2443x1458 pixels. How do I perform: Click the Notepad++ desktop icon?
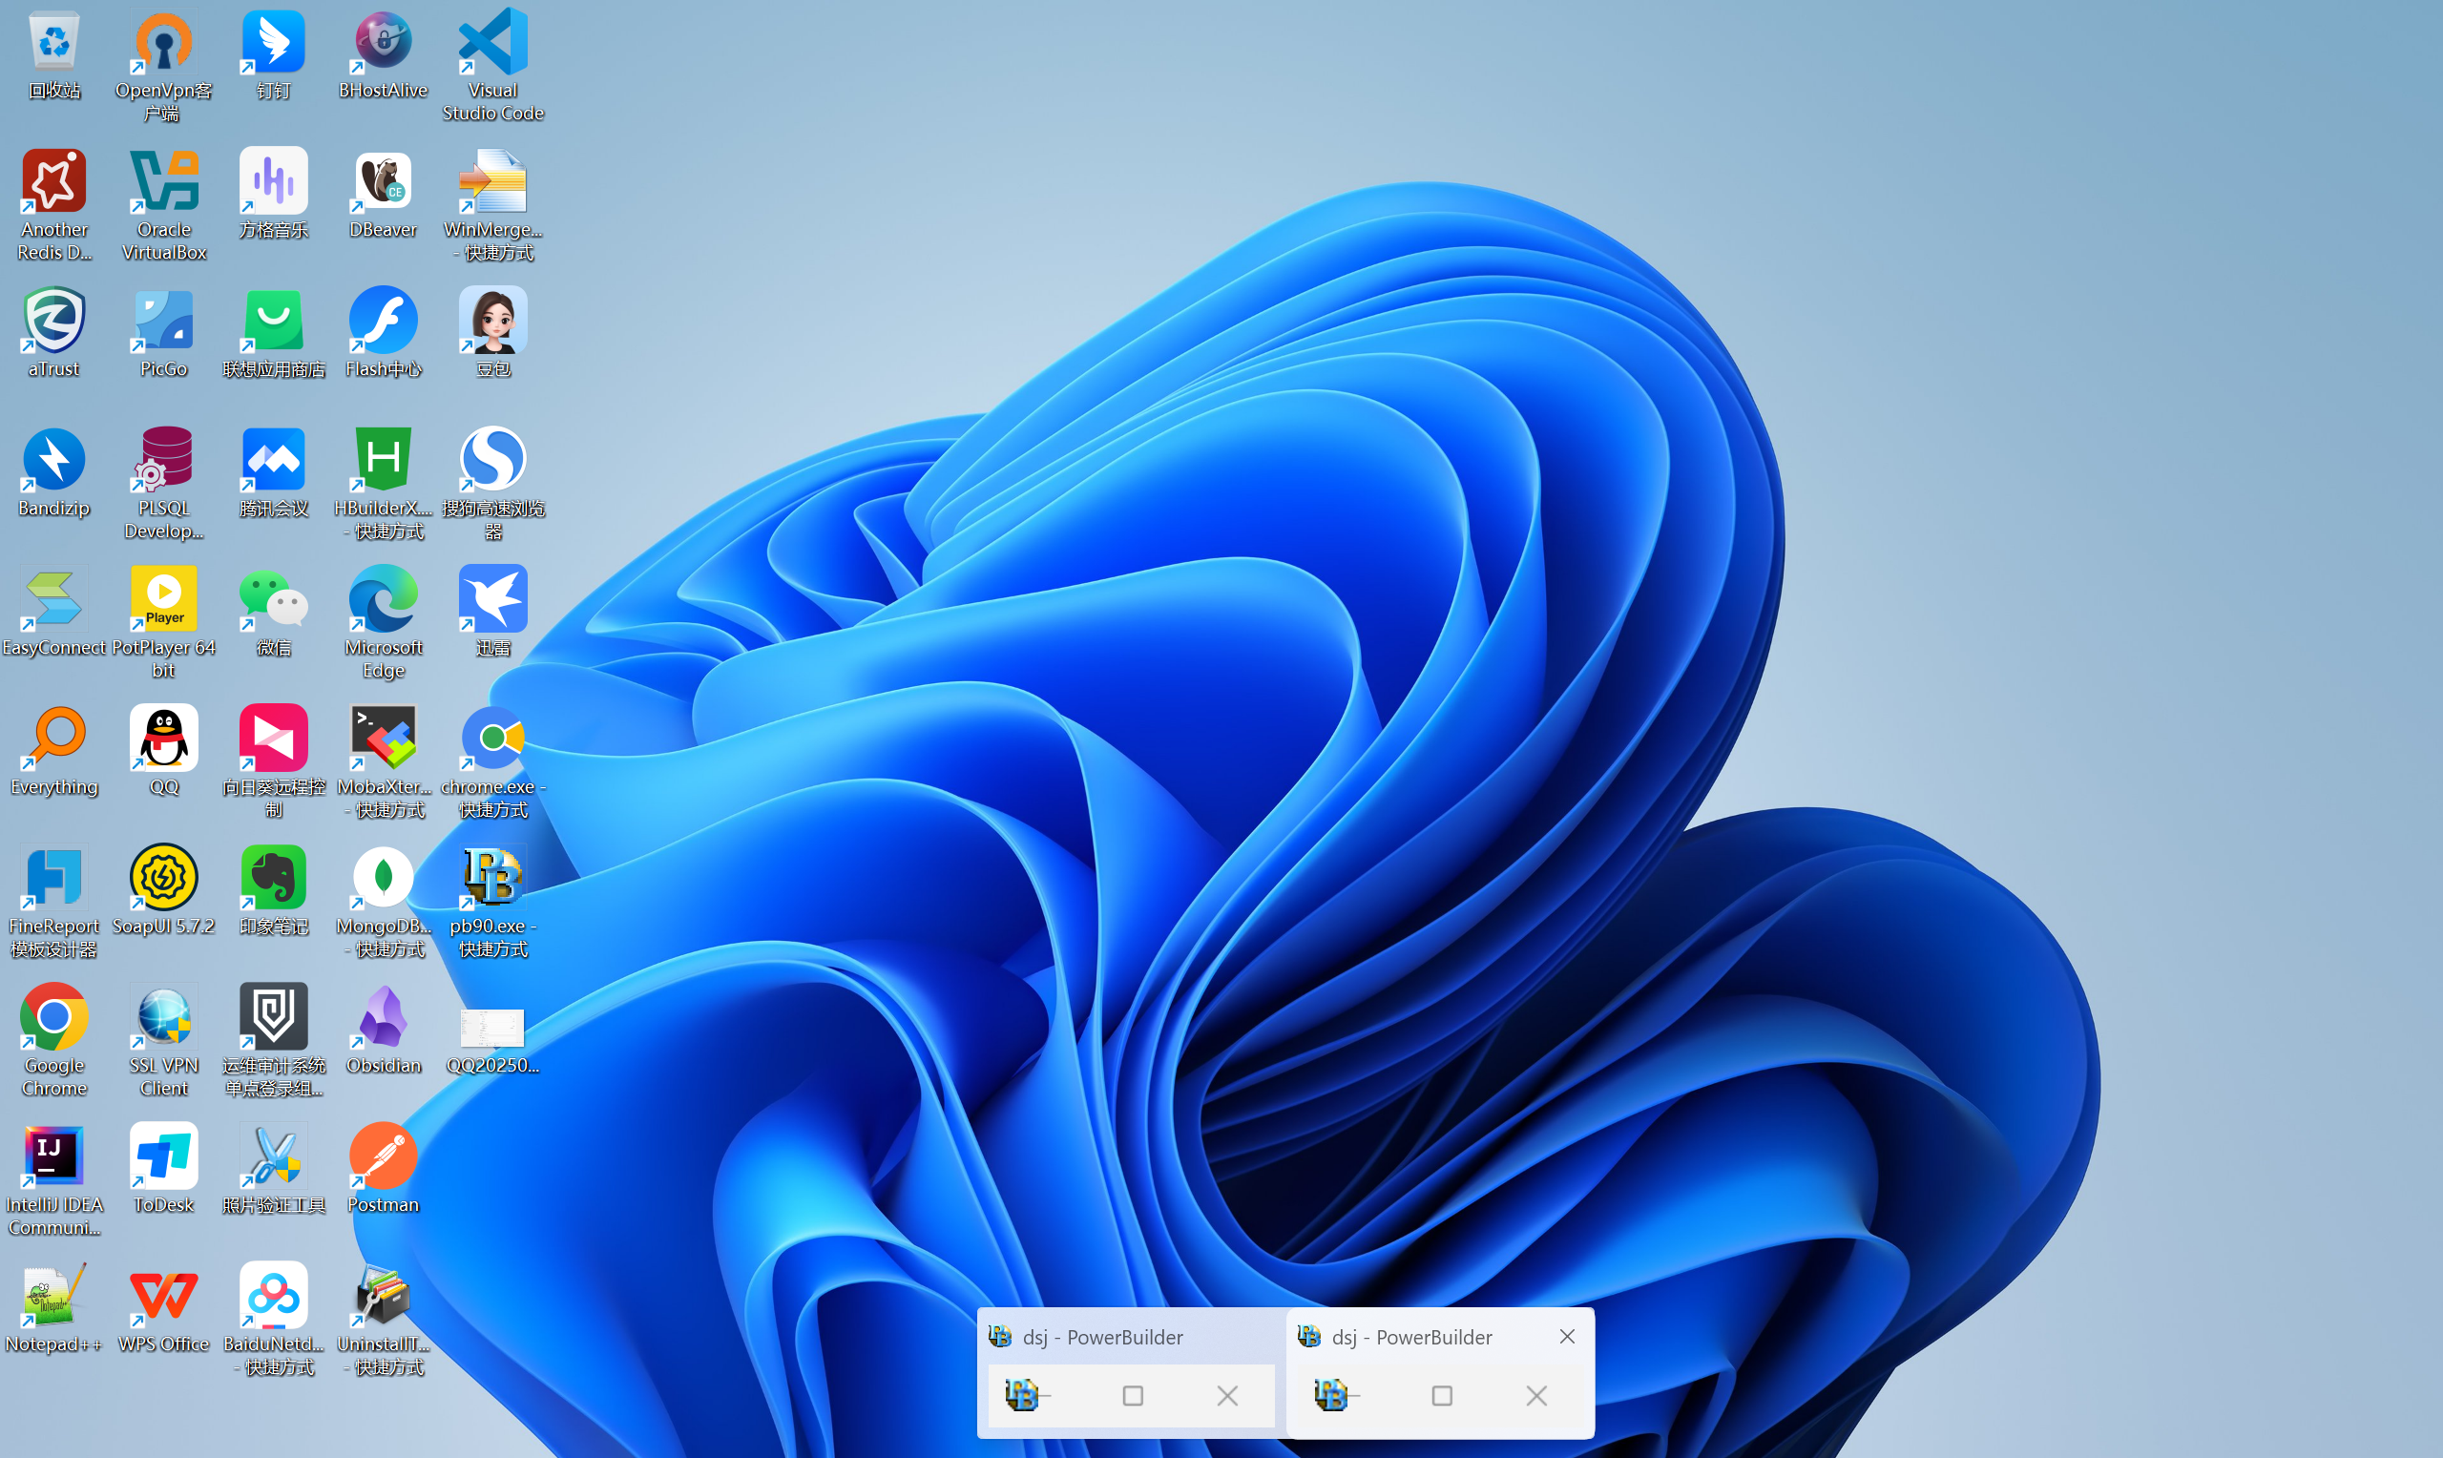tap(54, 1297)
